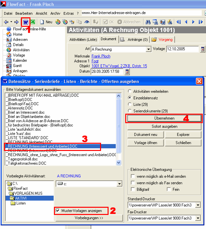This screenshot has width=206, height=229.
Task: Open Kalender in the sidebar
Action: coord(17,60)
